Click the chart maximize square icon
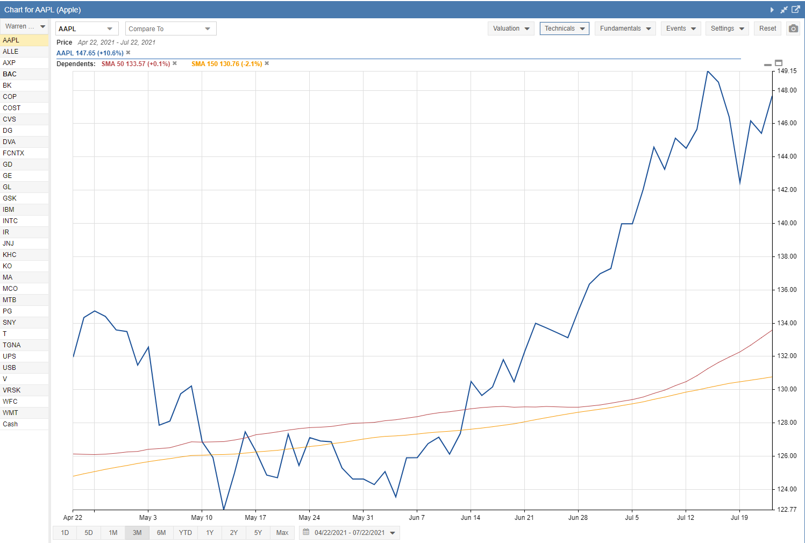Image resolution: width=805 pixels, height=543 pixels. (x=779, y=63)
